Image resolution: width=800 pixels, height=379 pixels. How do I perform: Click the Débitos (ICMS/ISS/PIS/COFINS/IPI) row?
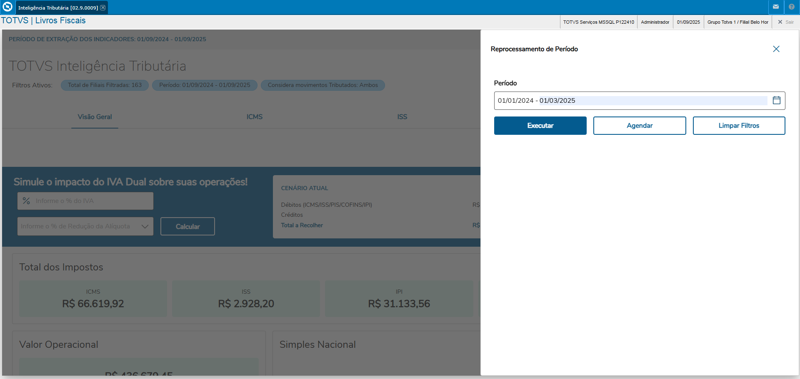click(x=326, y=205)
